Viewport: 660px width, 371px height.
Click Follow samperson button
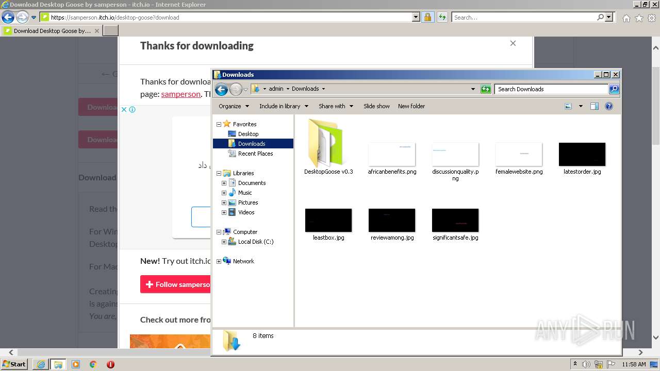click(175, 284)
